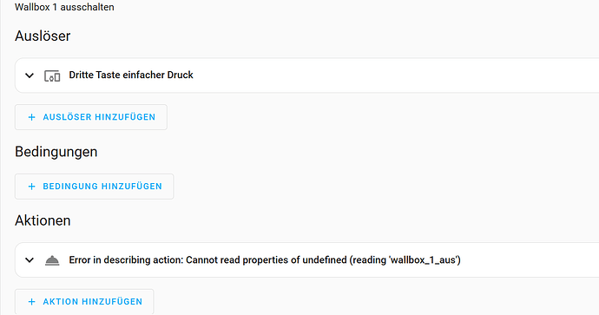599x315 pixels.
Task: Add a condition via BEDINGUNG HINZUFÜGEN
Action: 95,187
